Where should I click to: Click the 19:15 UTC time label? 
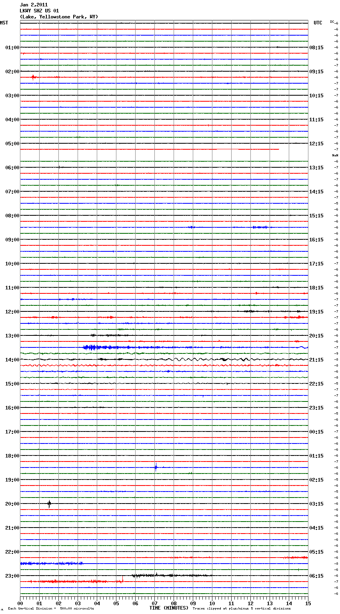click(x=316, y=311)
